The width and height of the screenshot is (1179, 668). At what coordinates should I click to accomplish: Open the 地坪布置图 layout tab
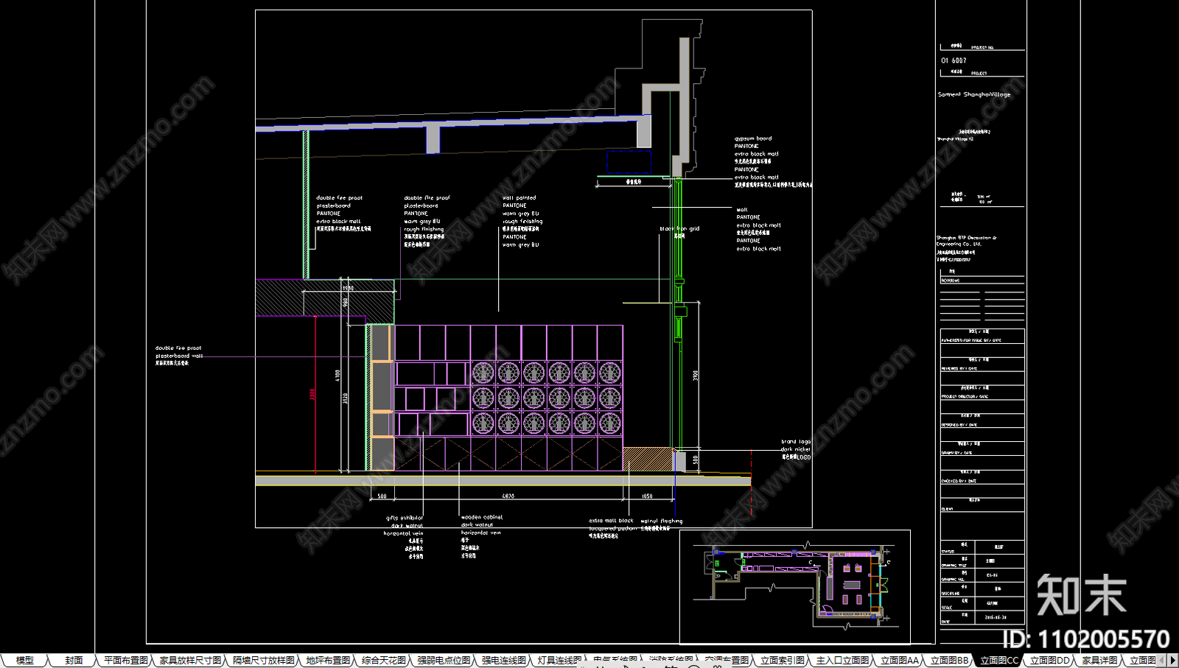point(328,661)
